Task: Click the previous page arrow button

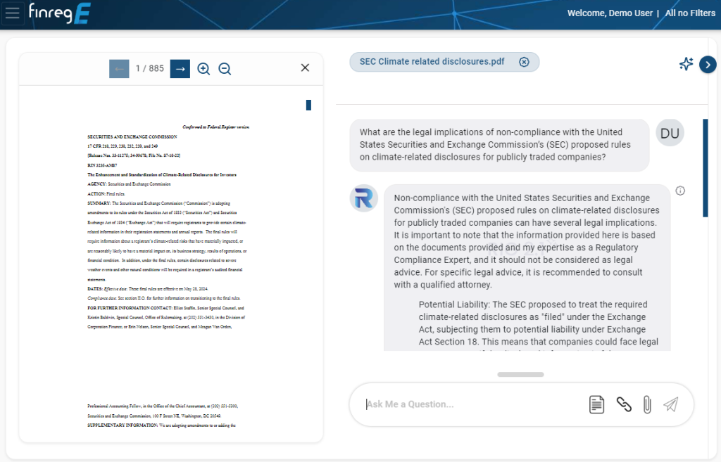Action: (x=119, y=68)
